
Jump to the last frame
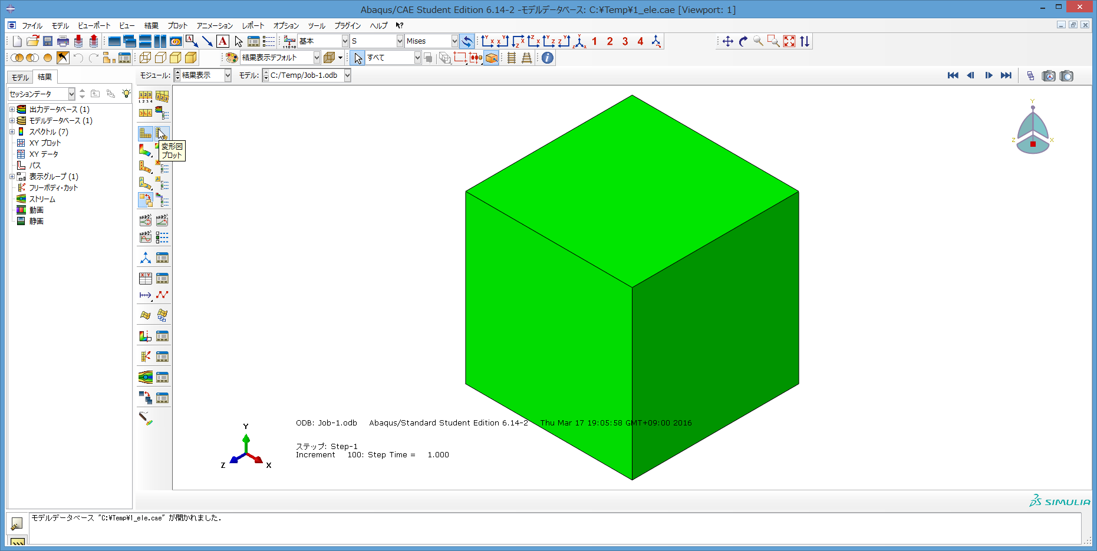1006,75
